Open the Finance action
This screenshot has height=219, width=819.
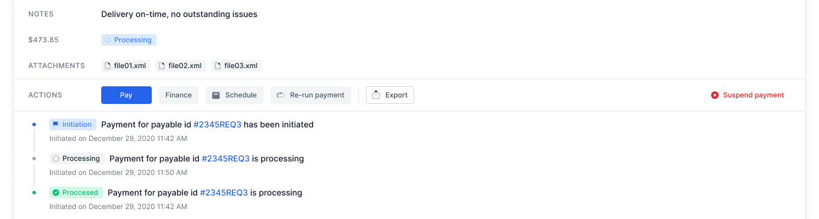pyautogui.click(x=179, y=95)
